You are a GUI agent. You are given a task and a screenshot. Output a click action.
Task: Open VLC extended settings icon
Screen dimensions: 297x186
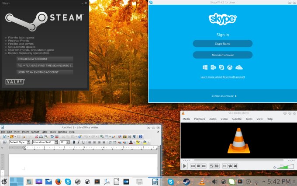tap(217, 166)
